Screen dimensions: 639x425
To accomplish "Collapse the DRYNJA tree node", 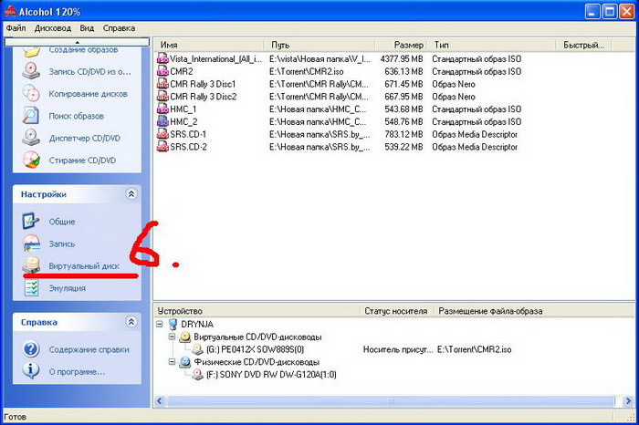I will tap(160, 325).
